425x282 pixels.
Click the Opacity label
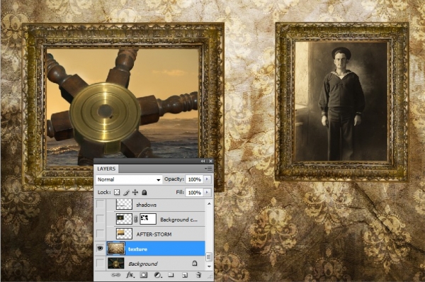click(174, 179)
